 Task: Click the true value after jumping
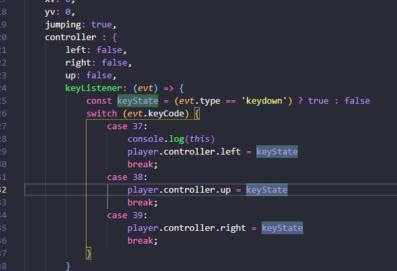(x=101, y=25)
